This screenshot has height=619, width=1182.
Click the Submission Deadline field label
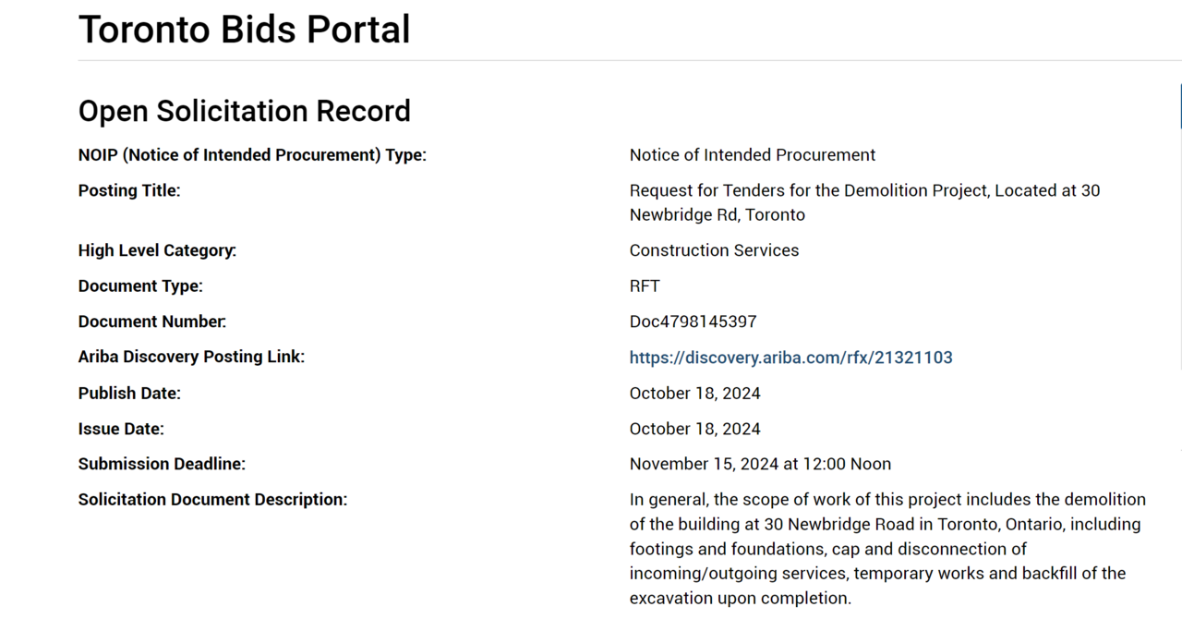click(162, 465)
